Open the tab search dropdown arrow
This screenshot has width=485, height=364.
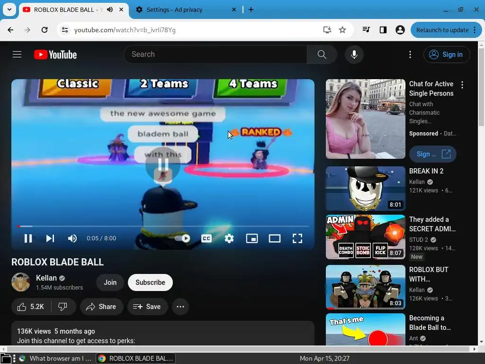9,9
